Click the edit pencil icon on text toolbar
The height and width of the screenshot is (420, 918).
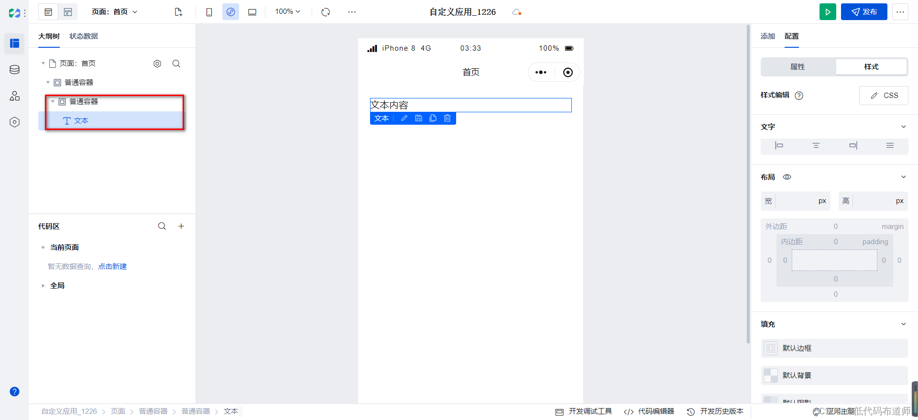coord(404,118)
